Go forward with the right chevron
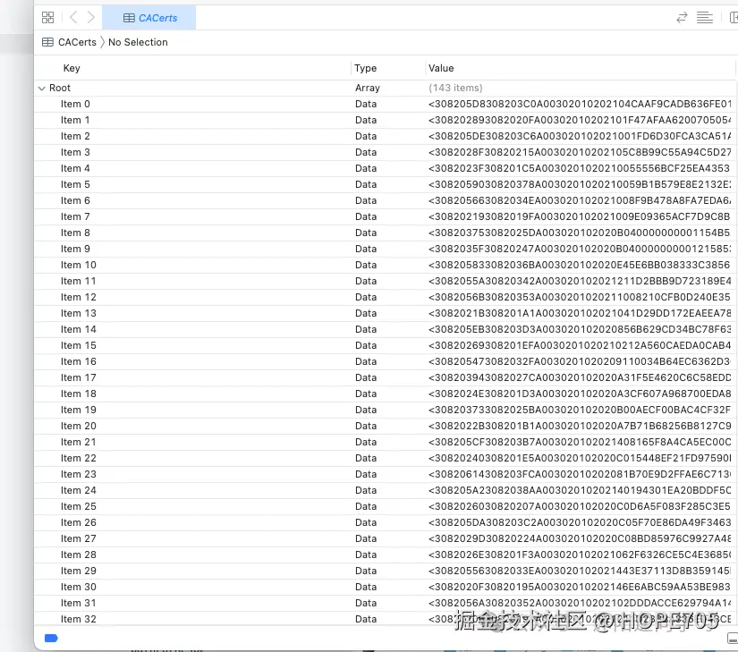738x652 pixels. point(91,18)
